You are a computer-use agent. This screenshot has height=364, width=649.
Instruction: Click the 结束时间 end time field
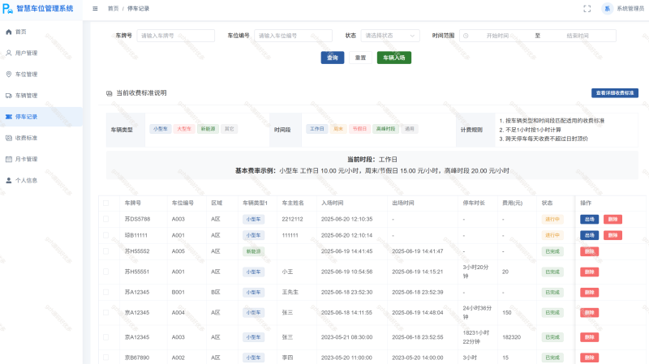[578, 36]
